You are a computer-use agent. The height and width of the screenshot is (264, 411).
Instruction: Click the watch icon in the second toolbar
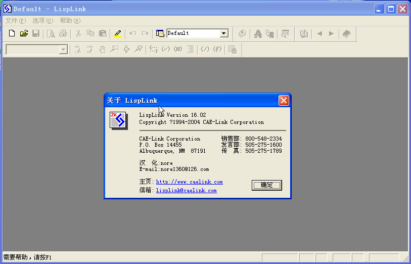(126, 49)
